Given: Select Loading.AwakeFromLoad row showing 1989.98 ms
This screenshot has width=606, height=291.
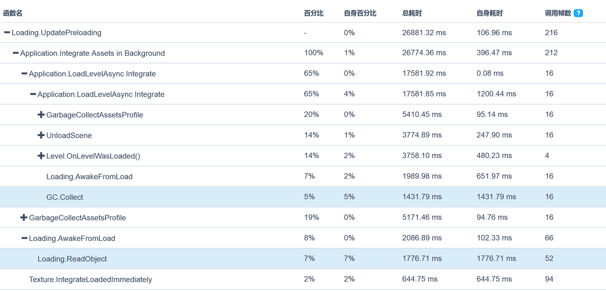Looking at the screenshot, I should coord(89,177).
